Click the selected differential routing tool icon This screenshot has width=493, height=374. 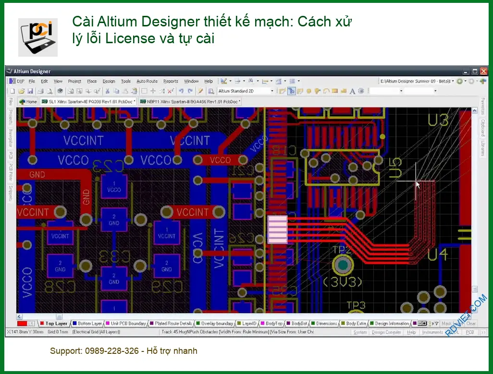[292, 91]
